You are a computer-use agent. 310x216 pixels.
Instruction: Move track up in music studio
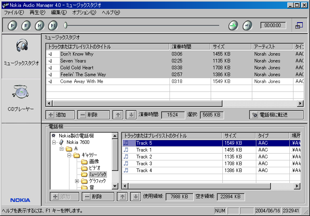[x=118, y=115]
